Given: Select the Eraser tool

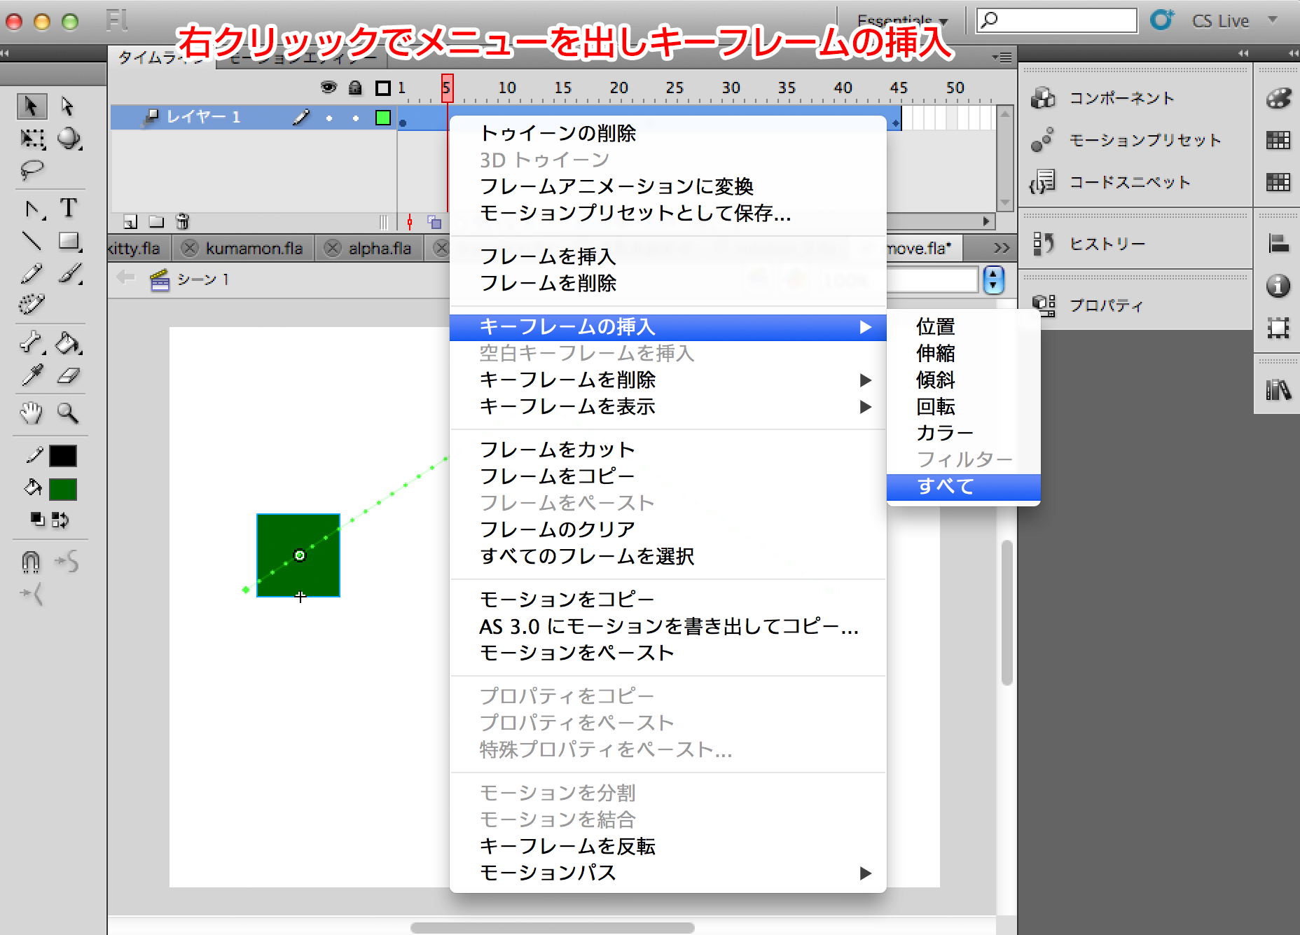Looking at the screenshot, I should point(69,376).
